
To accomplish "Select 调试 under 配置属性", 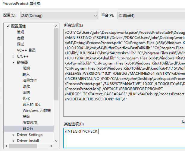I will (x=20, y=44).
